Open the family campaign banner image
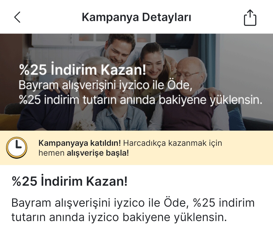 click(x=136, y=82)
